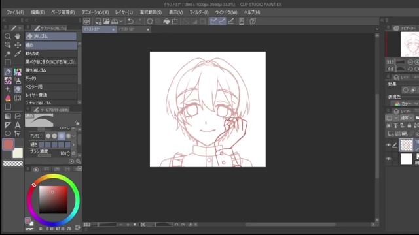Open the File menu

coord(15,12)
